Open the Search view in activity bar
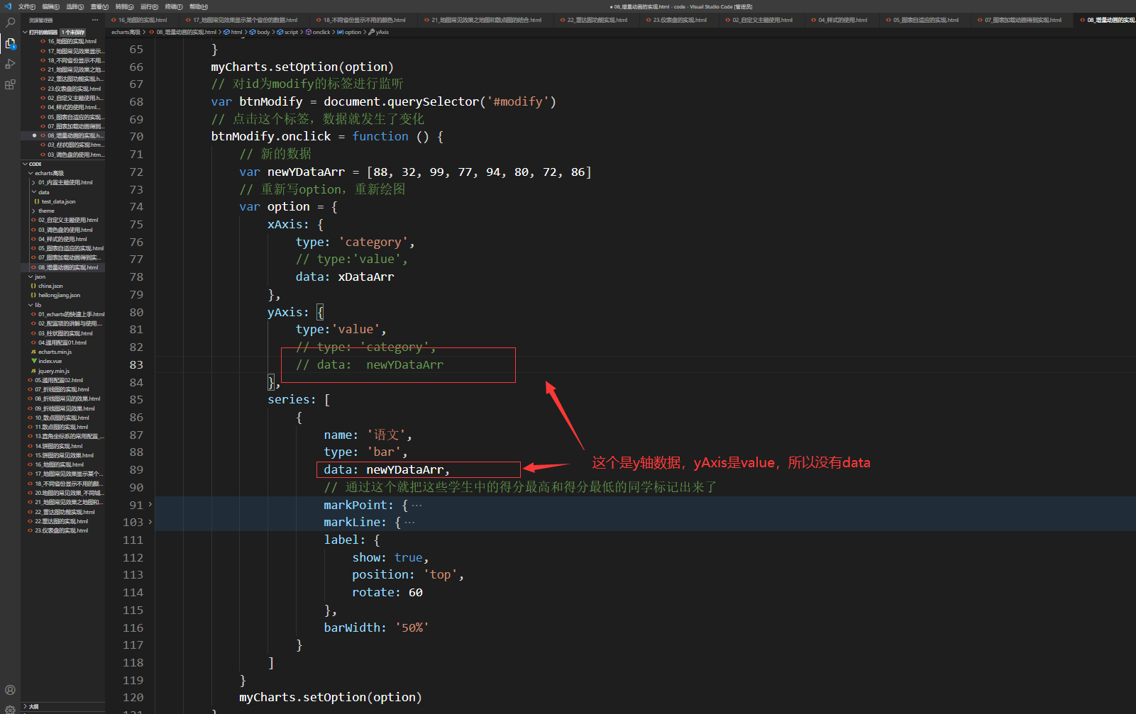This screenshot has height=714, width=1136. 10,23
